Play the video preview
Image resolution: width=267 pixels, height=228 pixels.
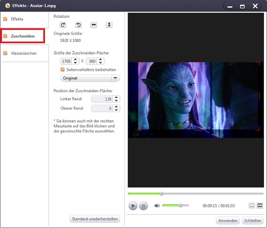point(133,206)
